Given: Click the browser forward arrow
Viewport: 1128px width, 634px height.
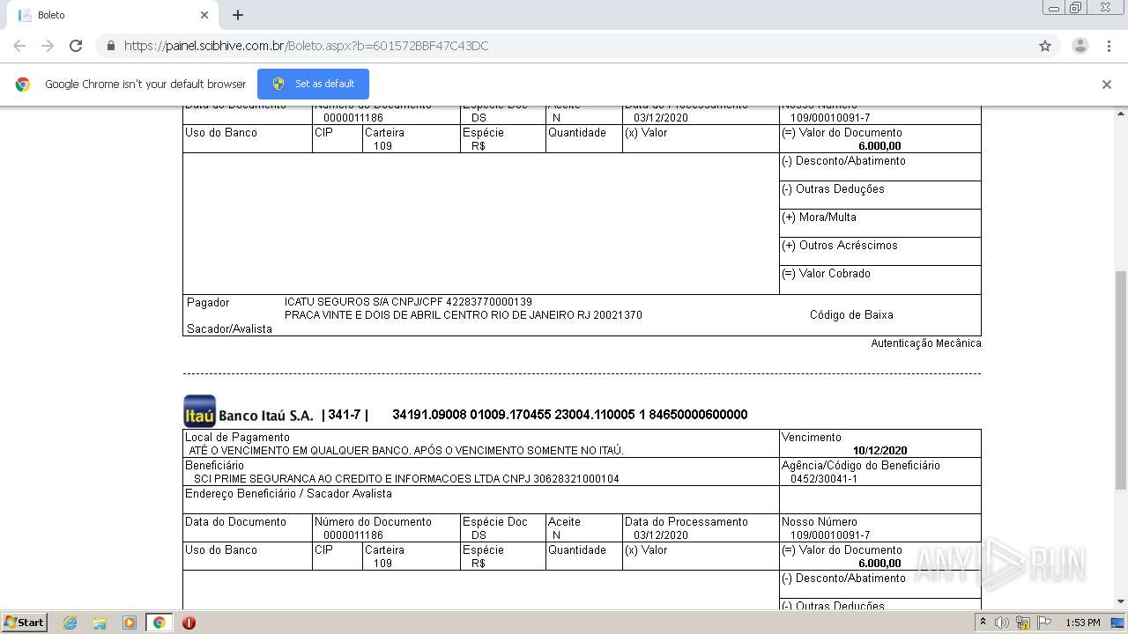Looking at the screenshot, I should point(48,46).
